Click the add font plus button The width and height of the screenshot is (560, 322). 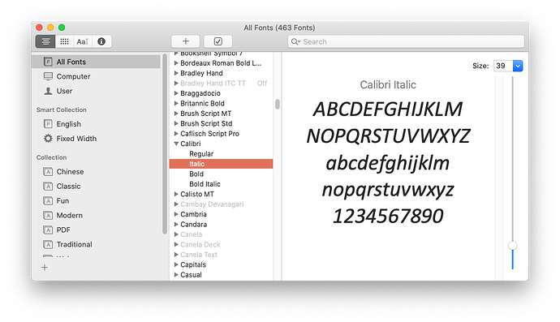coord(185,41)
